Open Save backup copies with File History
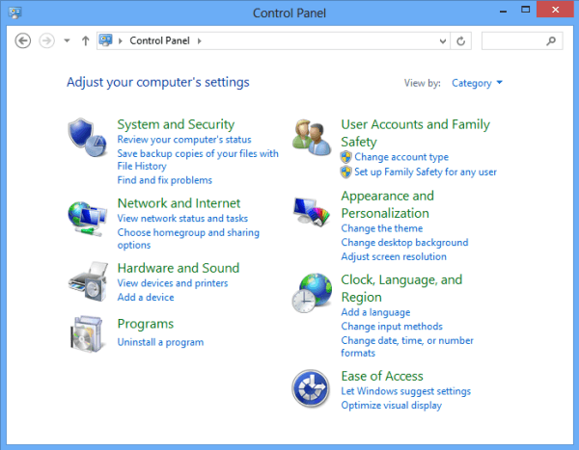The width and height of the screenshot is (579, 450). coord(198,160)
